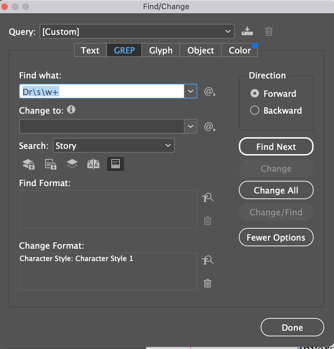334x349 pixels.
Task: Click the Change All button
Action: pos(276,190)
